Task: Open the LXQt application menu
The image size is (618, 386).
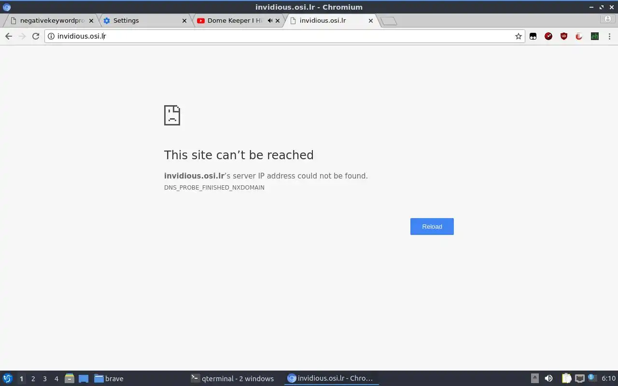Action: [8, 378]
